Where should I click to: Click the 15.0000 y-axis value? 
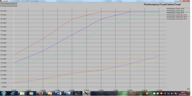pyautogui.click(x=4, y=79)
